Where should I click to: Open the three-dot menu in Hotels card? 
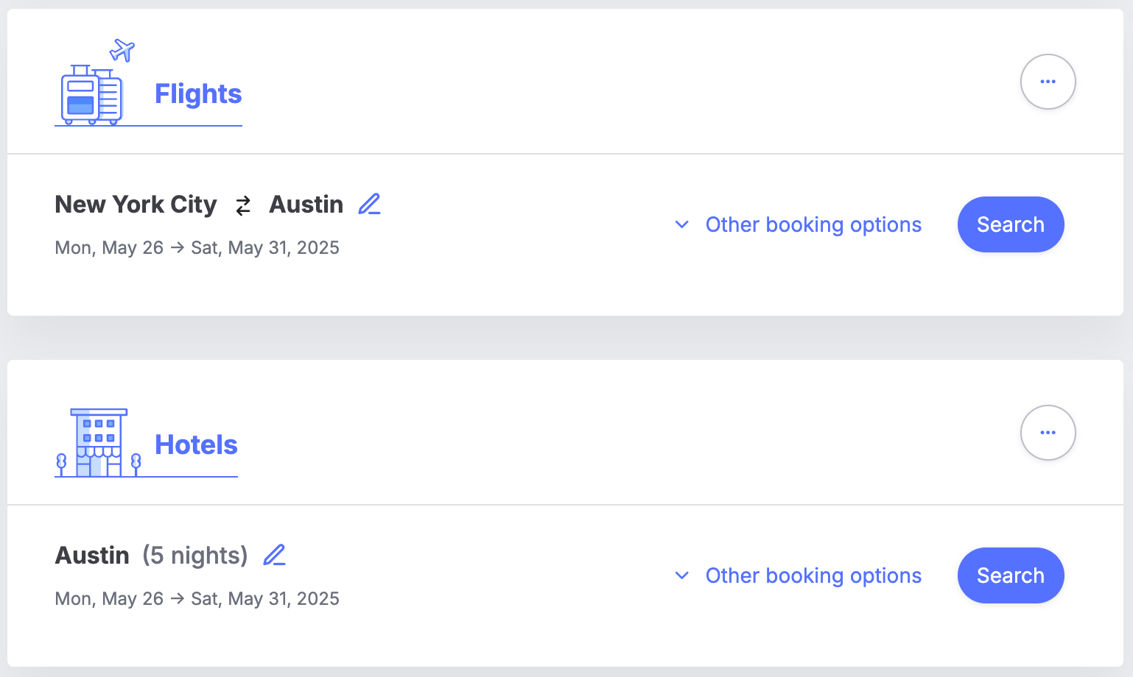click(1048, 433)
